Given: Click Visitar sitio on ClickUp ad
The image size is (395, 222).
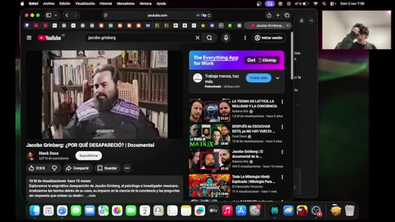Looking at the screenshot, I should [259, 78].
